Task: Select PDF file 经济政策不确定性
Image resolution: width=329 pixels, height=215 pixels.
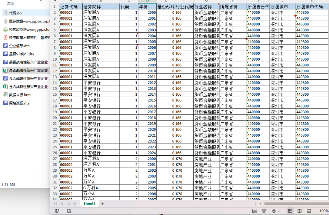Action: click(26, 38)
